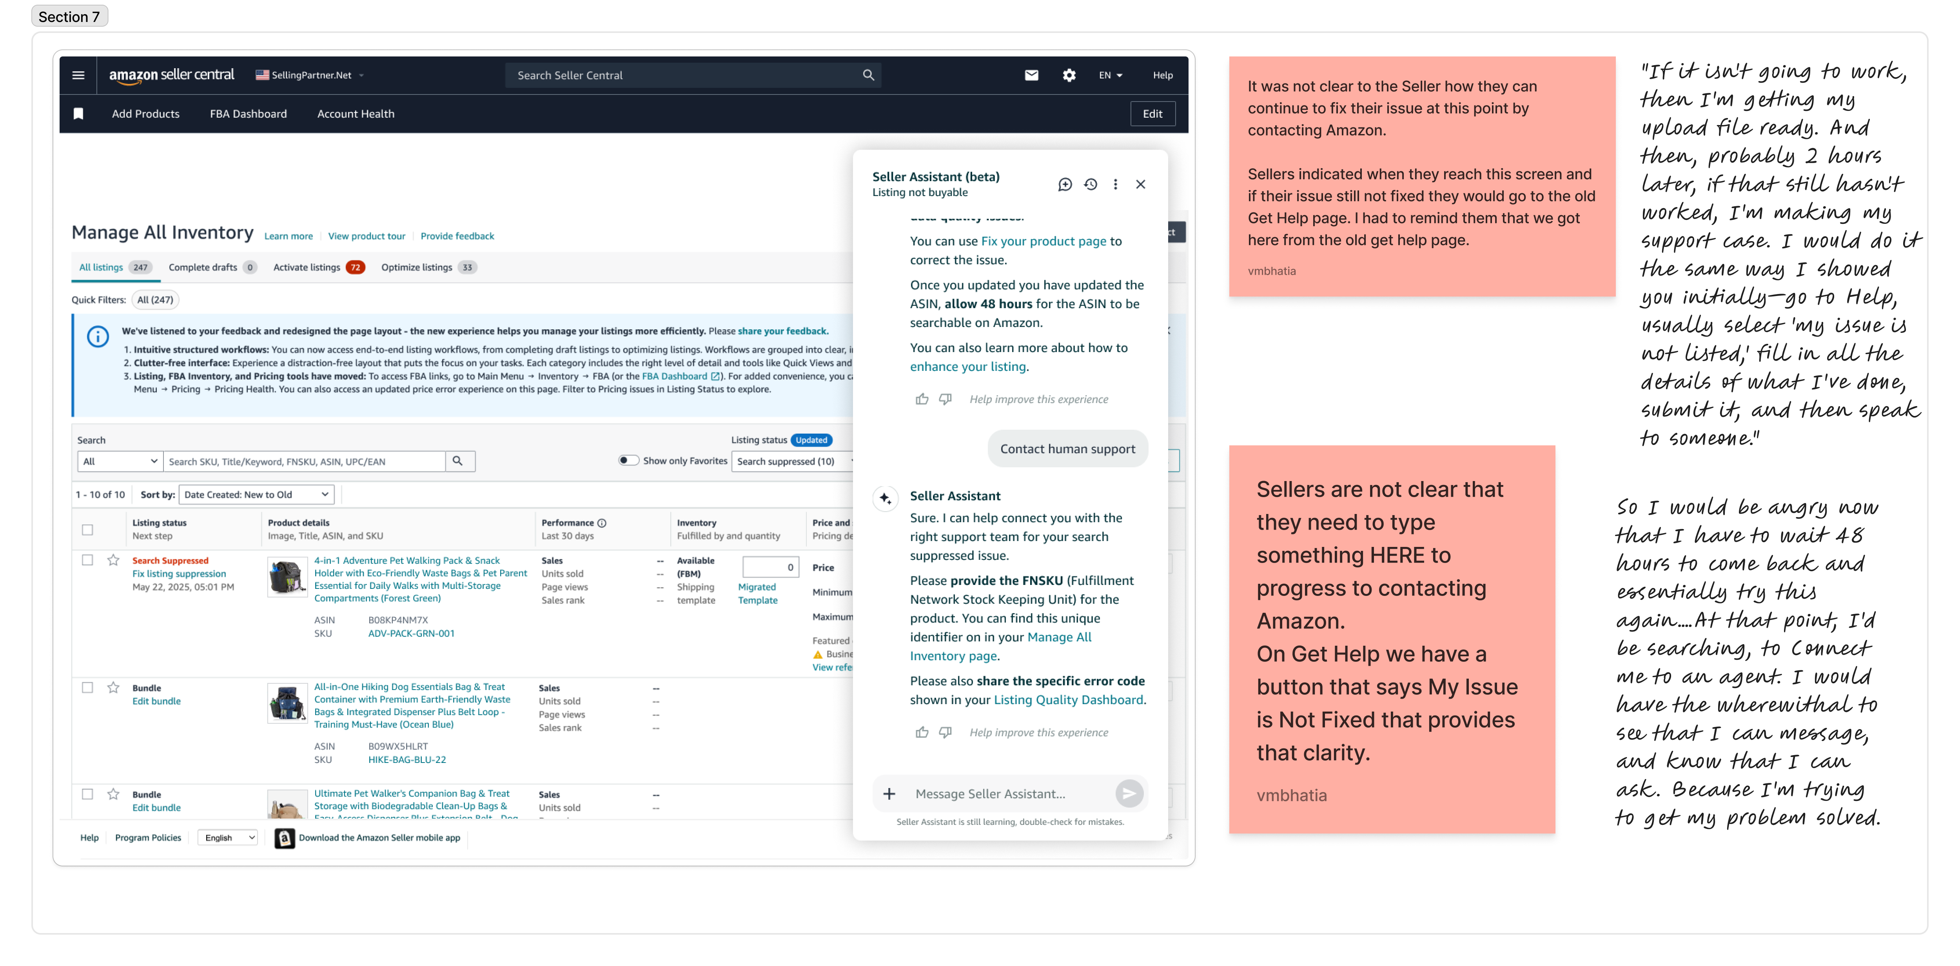Open the EN language dropdown
The height and width of the screenshot is (966, 1960).
coord(1110,74)
